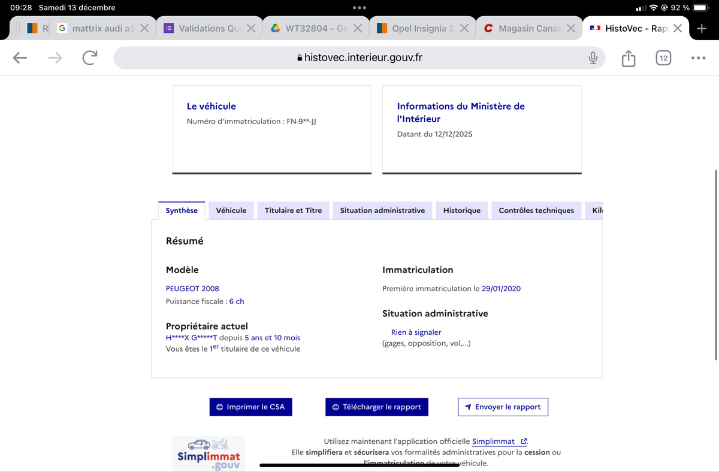This screenshot has height=472, width=719.
Task: Click the 'Le véhicule' card heading
Action: point(212,106)
